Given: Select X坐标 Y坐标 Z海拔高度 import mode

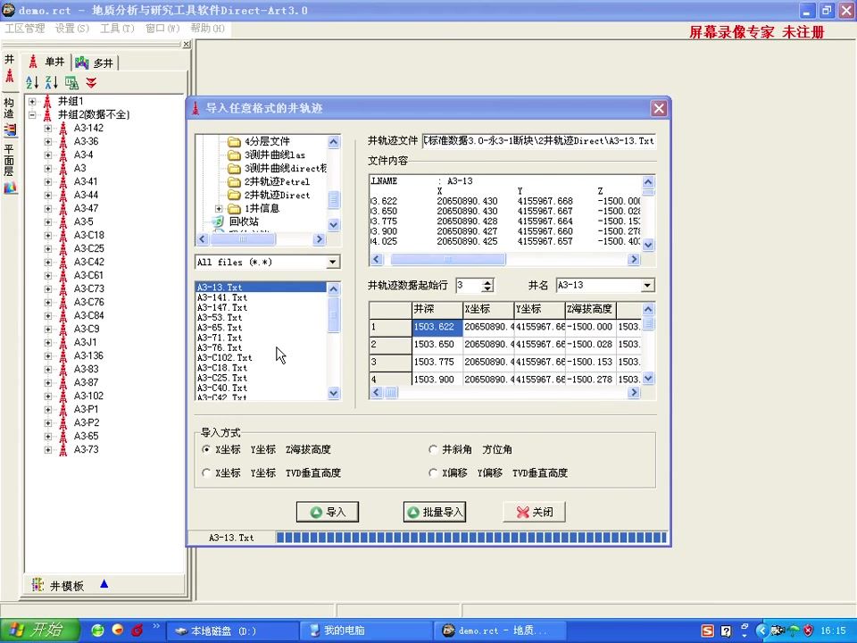Looking at the screenshot, I should tap(206, 449).
